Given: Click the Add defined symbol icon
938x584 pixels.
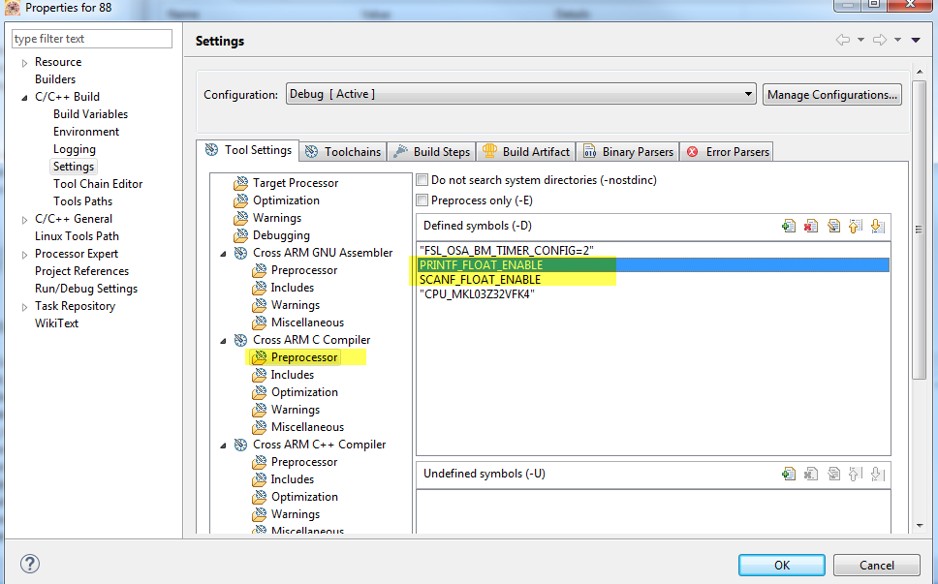Looking at the screenshot, I should (789, 226).
